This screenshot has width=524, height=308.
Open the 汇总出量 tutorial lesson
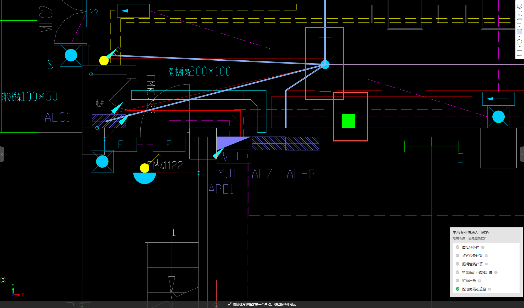[469, 281]
